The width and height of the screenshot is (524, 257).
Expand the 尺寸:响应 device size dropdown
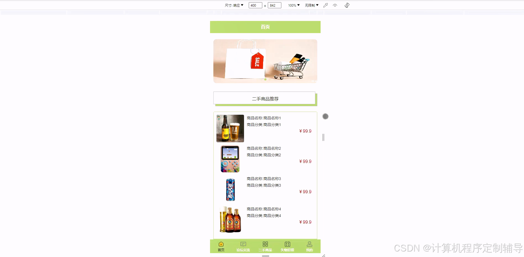coord(234,5)
